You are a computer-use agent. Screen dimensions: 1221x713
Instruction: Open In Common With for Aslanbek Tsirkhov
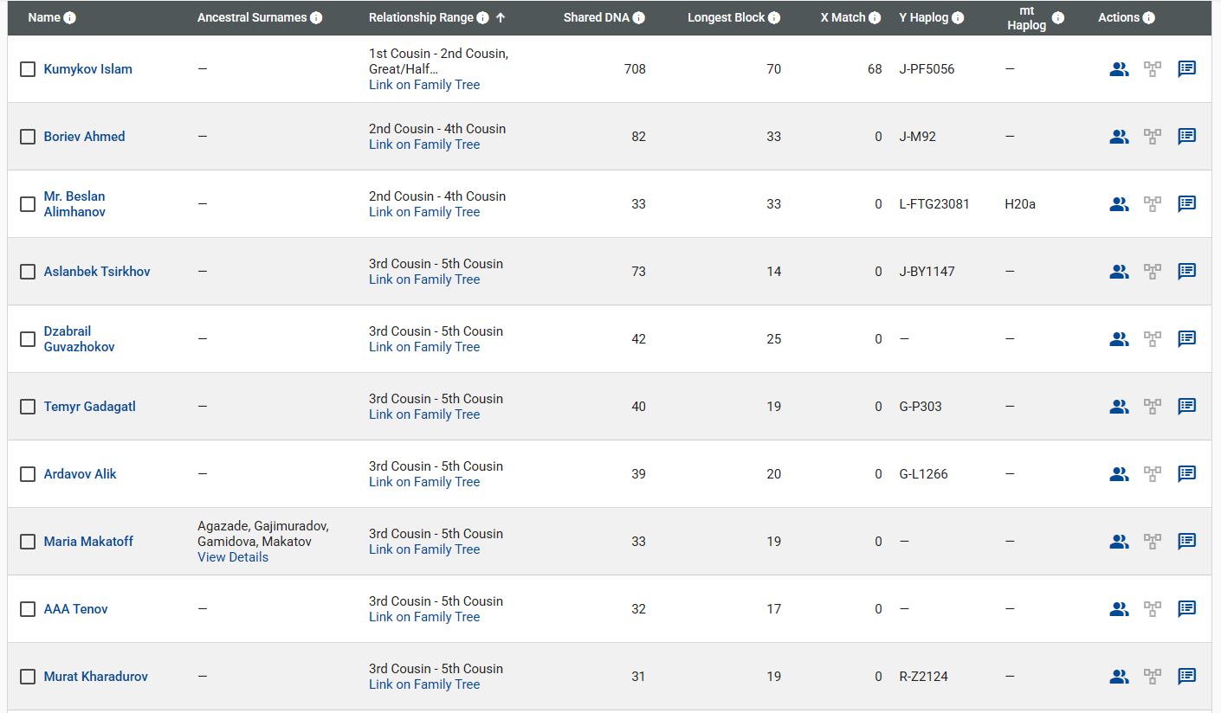tap(1119, 272)
